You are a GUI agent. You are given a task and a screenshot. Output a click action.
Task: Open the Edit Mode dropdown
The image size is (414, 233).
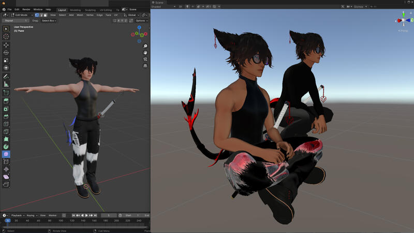[x=21, y=15]
